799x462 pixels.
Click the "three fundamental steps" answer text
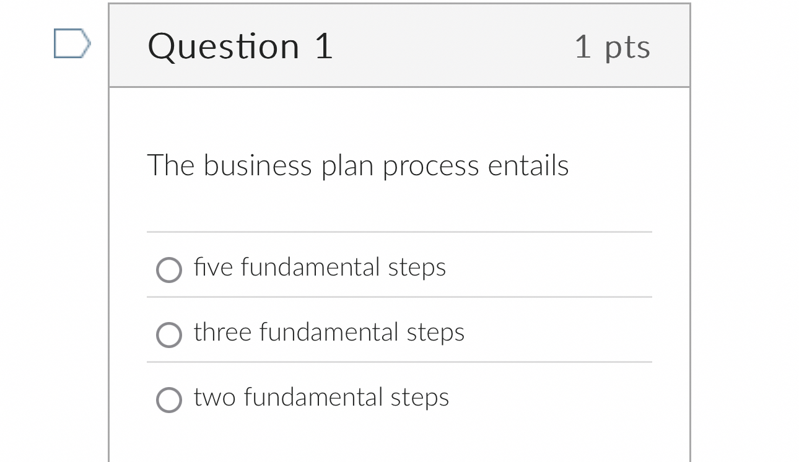[x=329, y=333]
